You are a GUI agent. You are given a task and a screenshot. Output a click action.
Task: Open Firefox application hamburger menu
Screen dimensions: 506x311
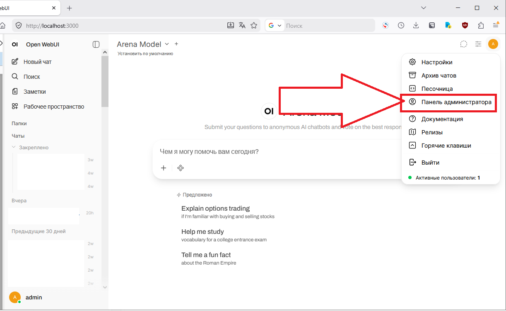click(496, 26)
